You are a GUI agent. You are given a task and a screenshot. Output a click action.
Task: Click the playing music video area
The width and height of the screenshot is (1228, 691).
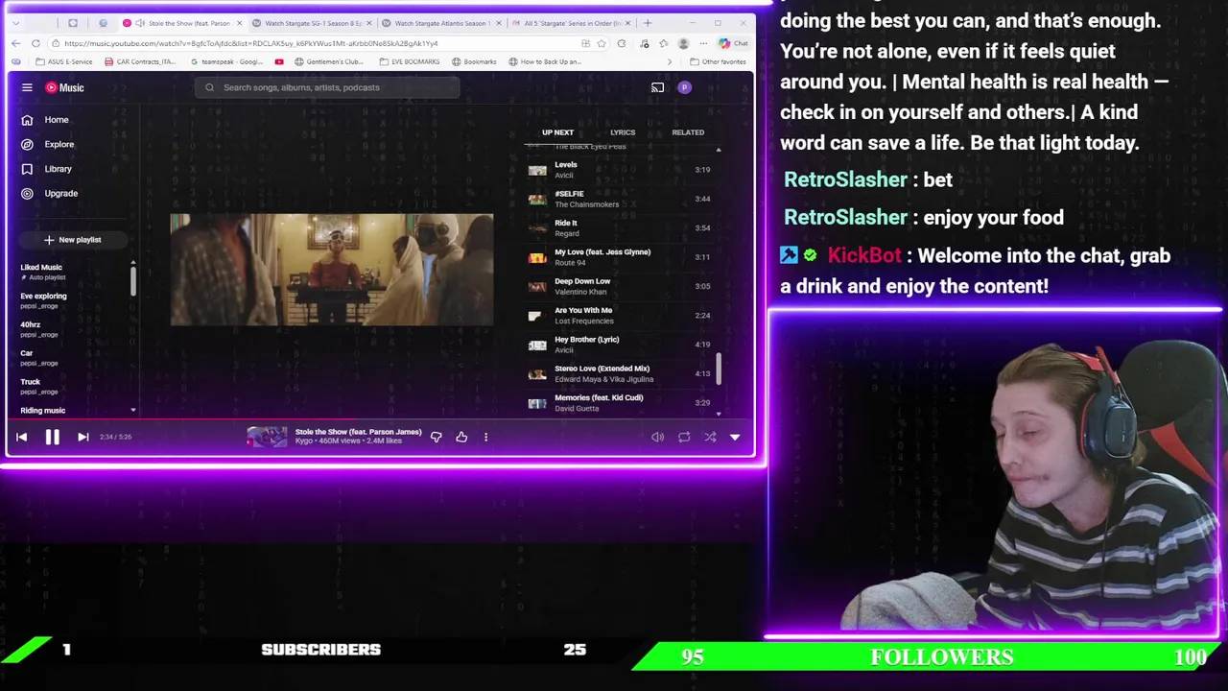click(332, 270)
